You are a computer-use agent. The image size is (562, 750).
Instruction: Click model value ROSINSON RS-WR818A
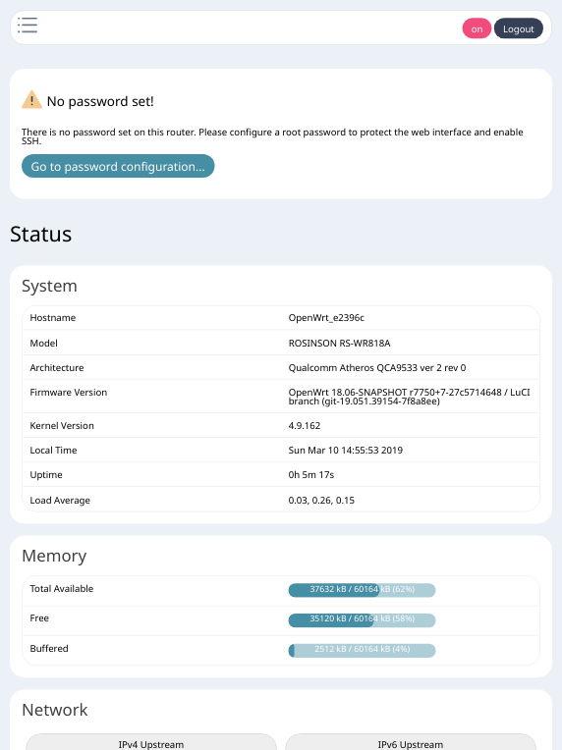tap(339, 343)
